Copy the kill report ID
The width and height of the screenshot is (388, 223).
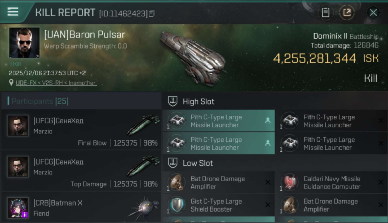pos(152,13)
